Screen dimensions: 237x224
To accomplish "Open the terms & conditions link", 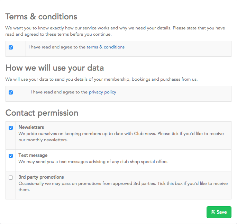I will (106, 47).
